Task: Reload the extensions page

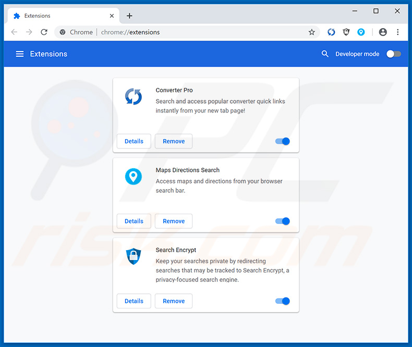Action: 44,32
